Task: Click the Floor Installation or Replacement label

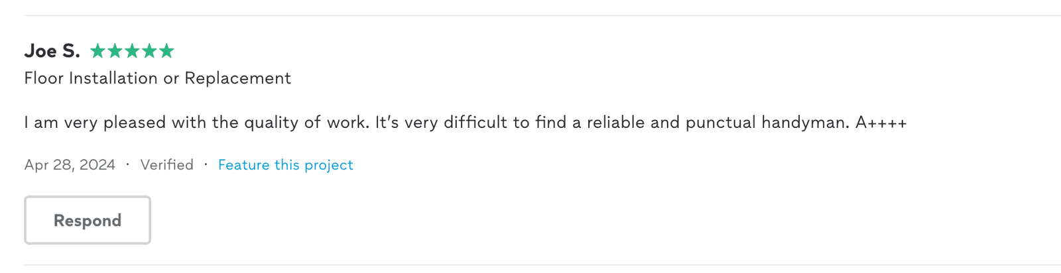Action: [157, 78]
